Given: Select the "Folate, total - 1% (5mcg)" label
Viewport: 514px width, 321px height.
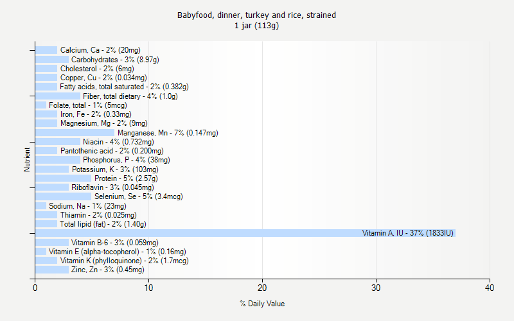Looking at the screenshot, I should [88, 105].
